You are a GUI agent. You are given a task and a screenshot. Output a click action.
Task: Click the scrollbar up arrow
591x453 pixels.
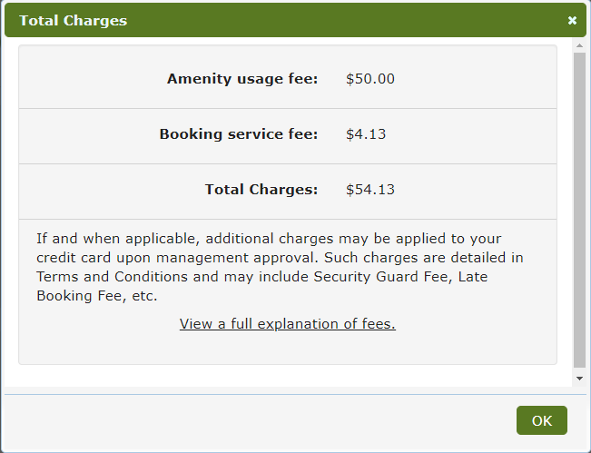(578, 46)
